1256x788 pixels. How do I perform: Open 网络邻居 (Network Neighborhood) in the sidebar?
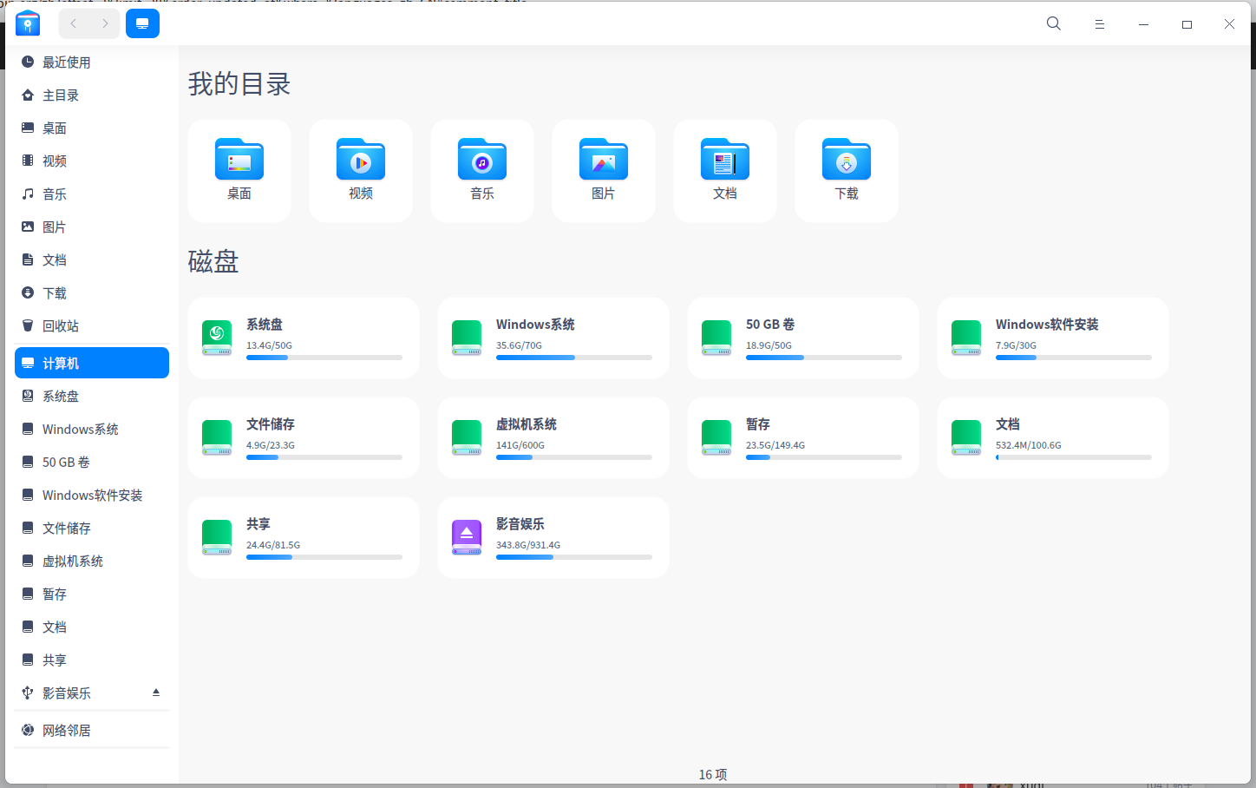pos(67,730)
